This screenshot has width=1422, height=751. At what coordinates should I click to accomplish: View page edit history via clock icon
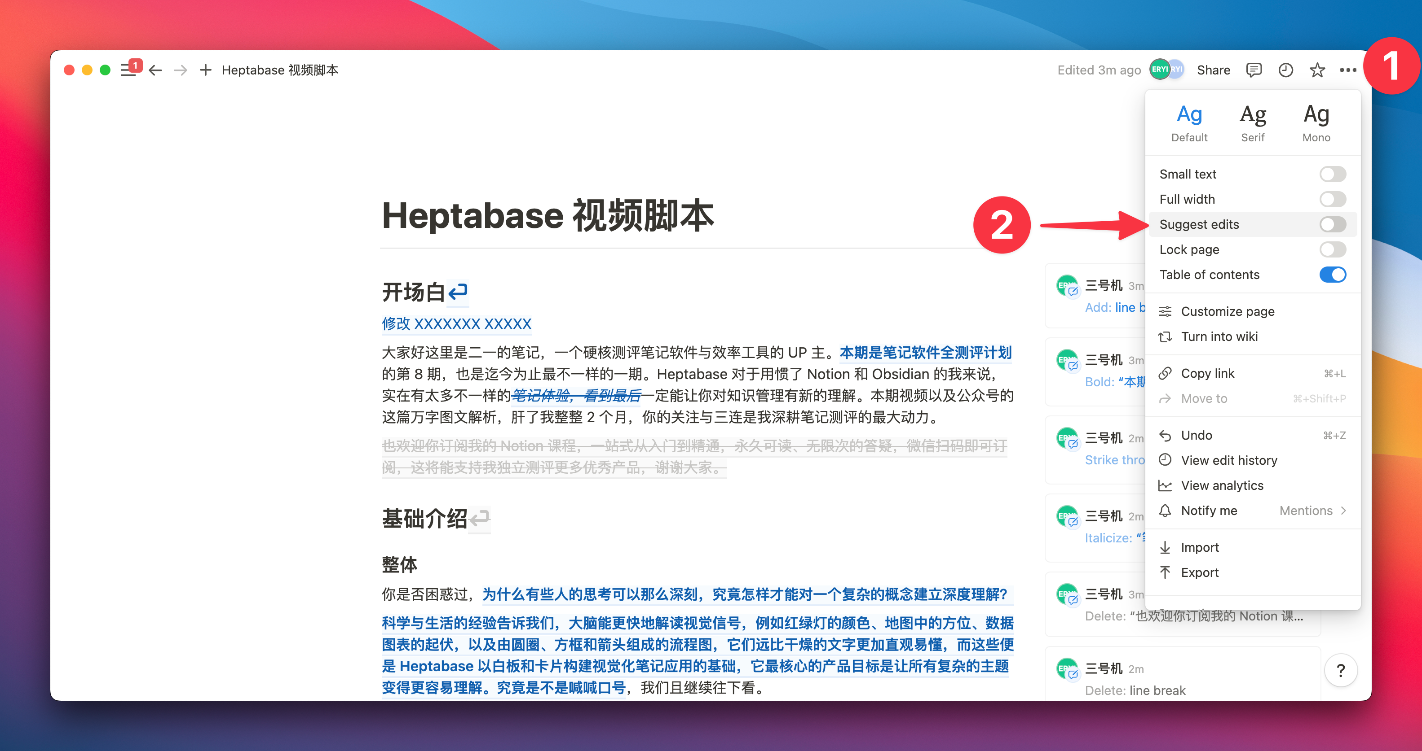[x=1285, y=70]
